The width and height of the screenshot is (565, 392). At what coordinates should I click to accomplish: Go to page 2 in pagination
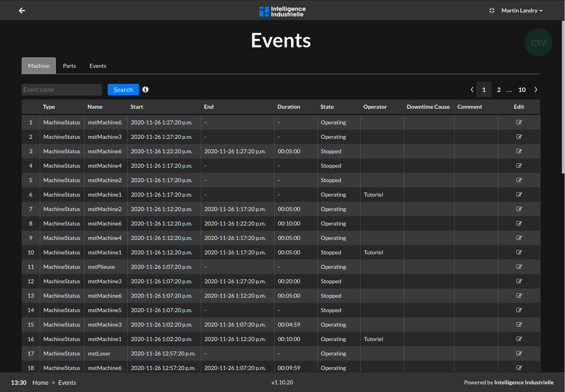499,89
